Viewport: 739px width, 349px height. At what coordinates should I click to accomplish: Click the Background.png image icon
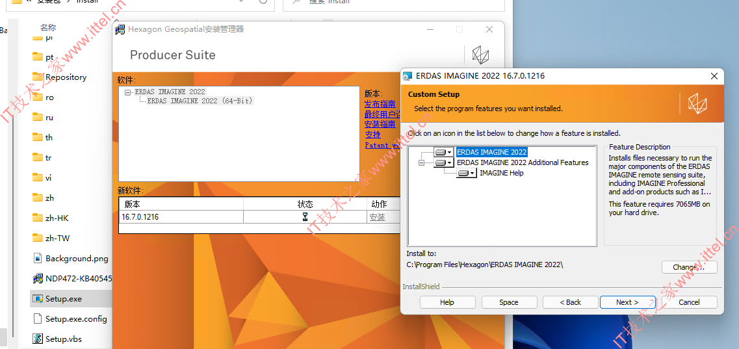point(38,258)
